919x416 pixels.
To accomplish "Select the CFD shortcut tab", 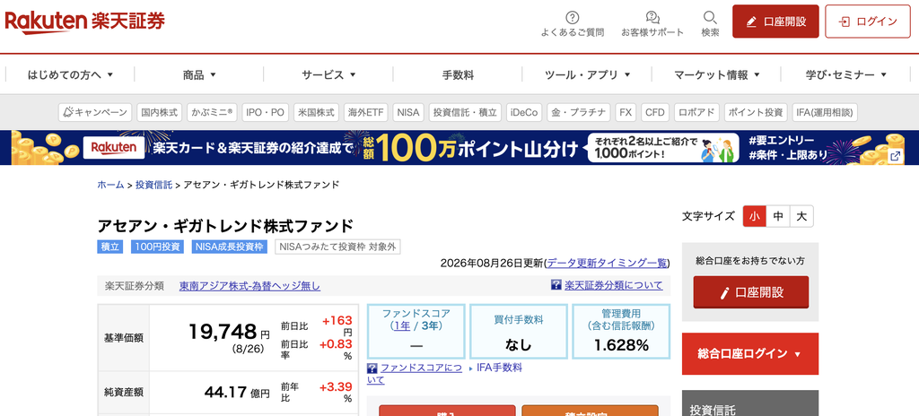I will point(654,112).
